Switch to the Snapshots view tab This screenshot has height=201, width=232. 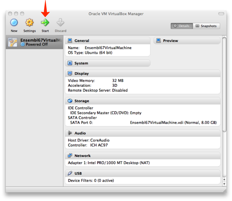point(206,26)
